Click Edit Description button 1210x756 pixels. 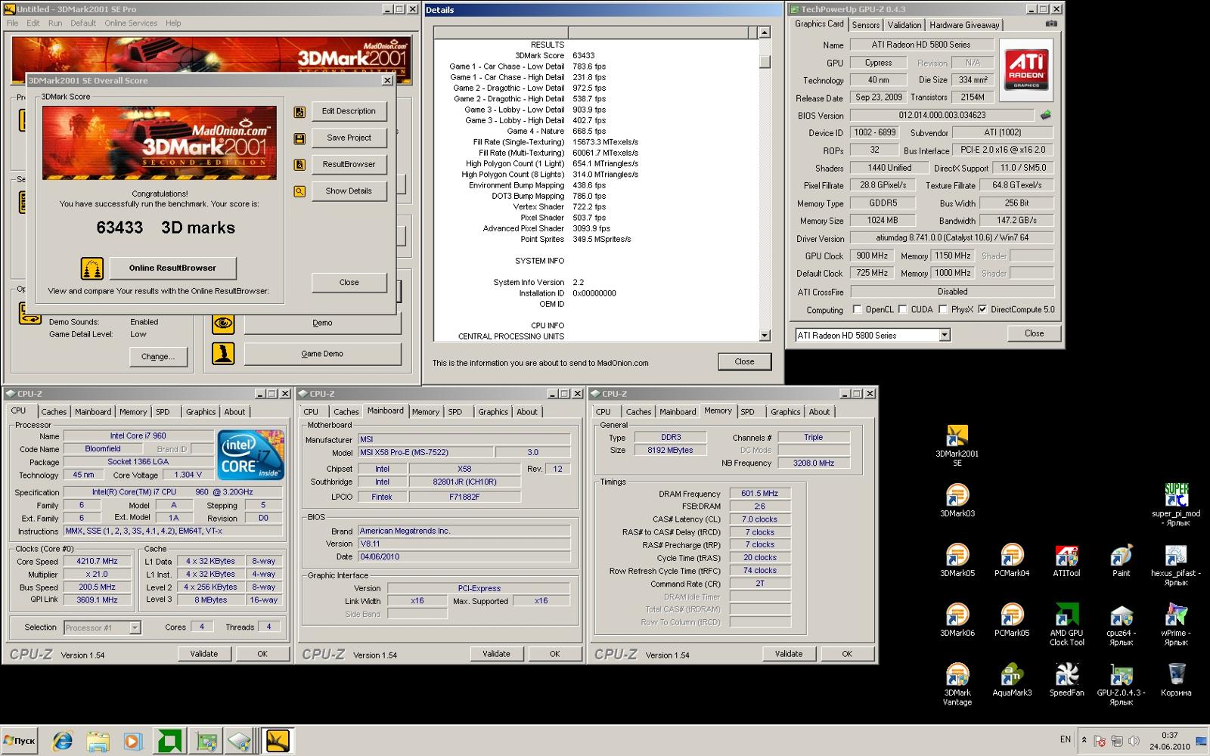349,111
